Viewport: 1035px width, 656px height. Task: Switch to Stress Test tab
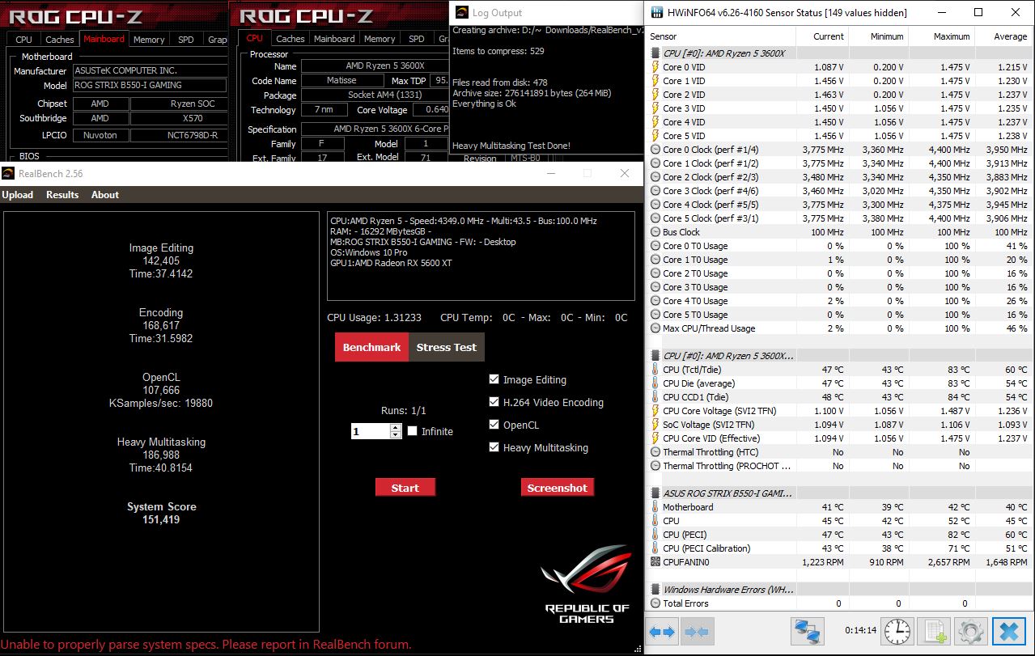coord(447,347)
